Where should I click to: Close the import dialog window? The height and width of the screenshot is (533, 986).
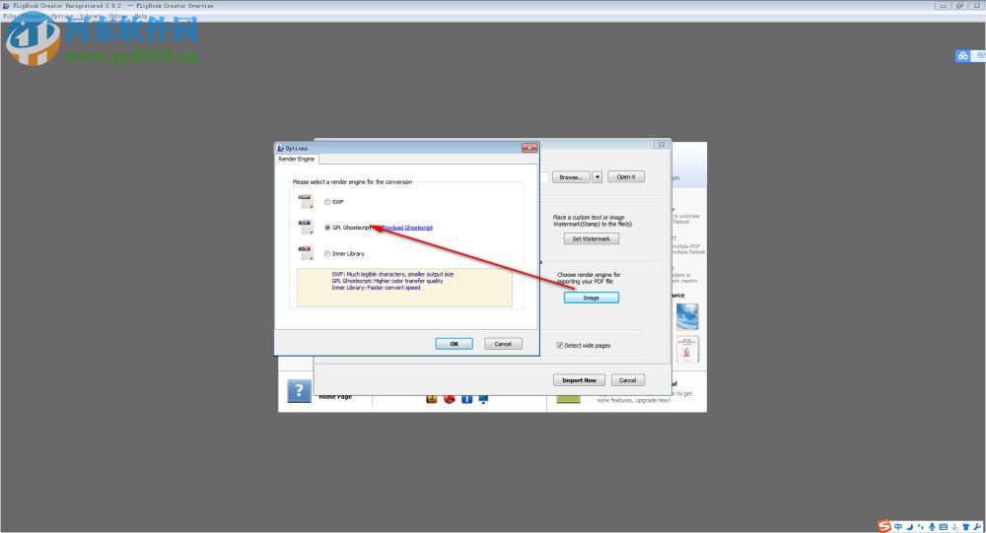661,145
